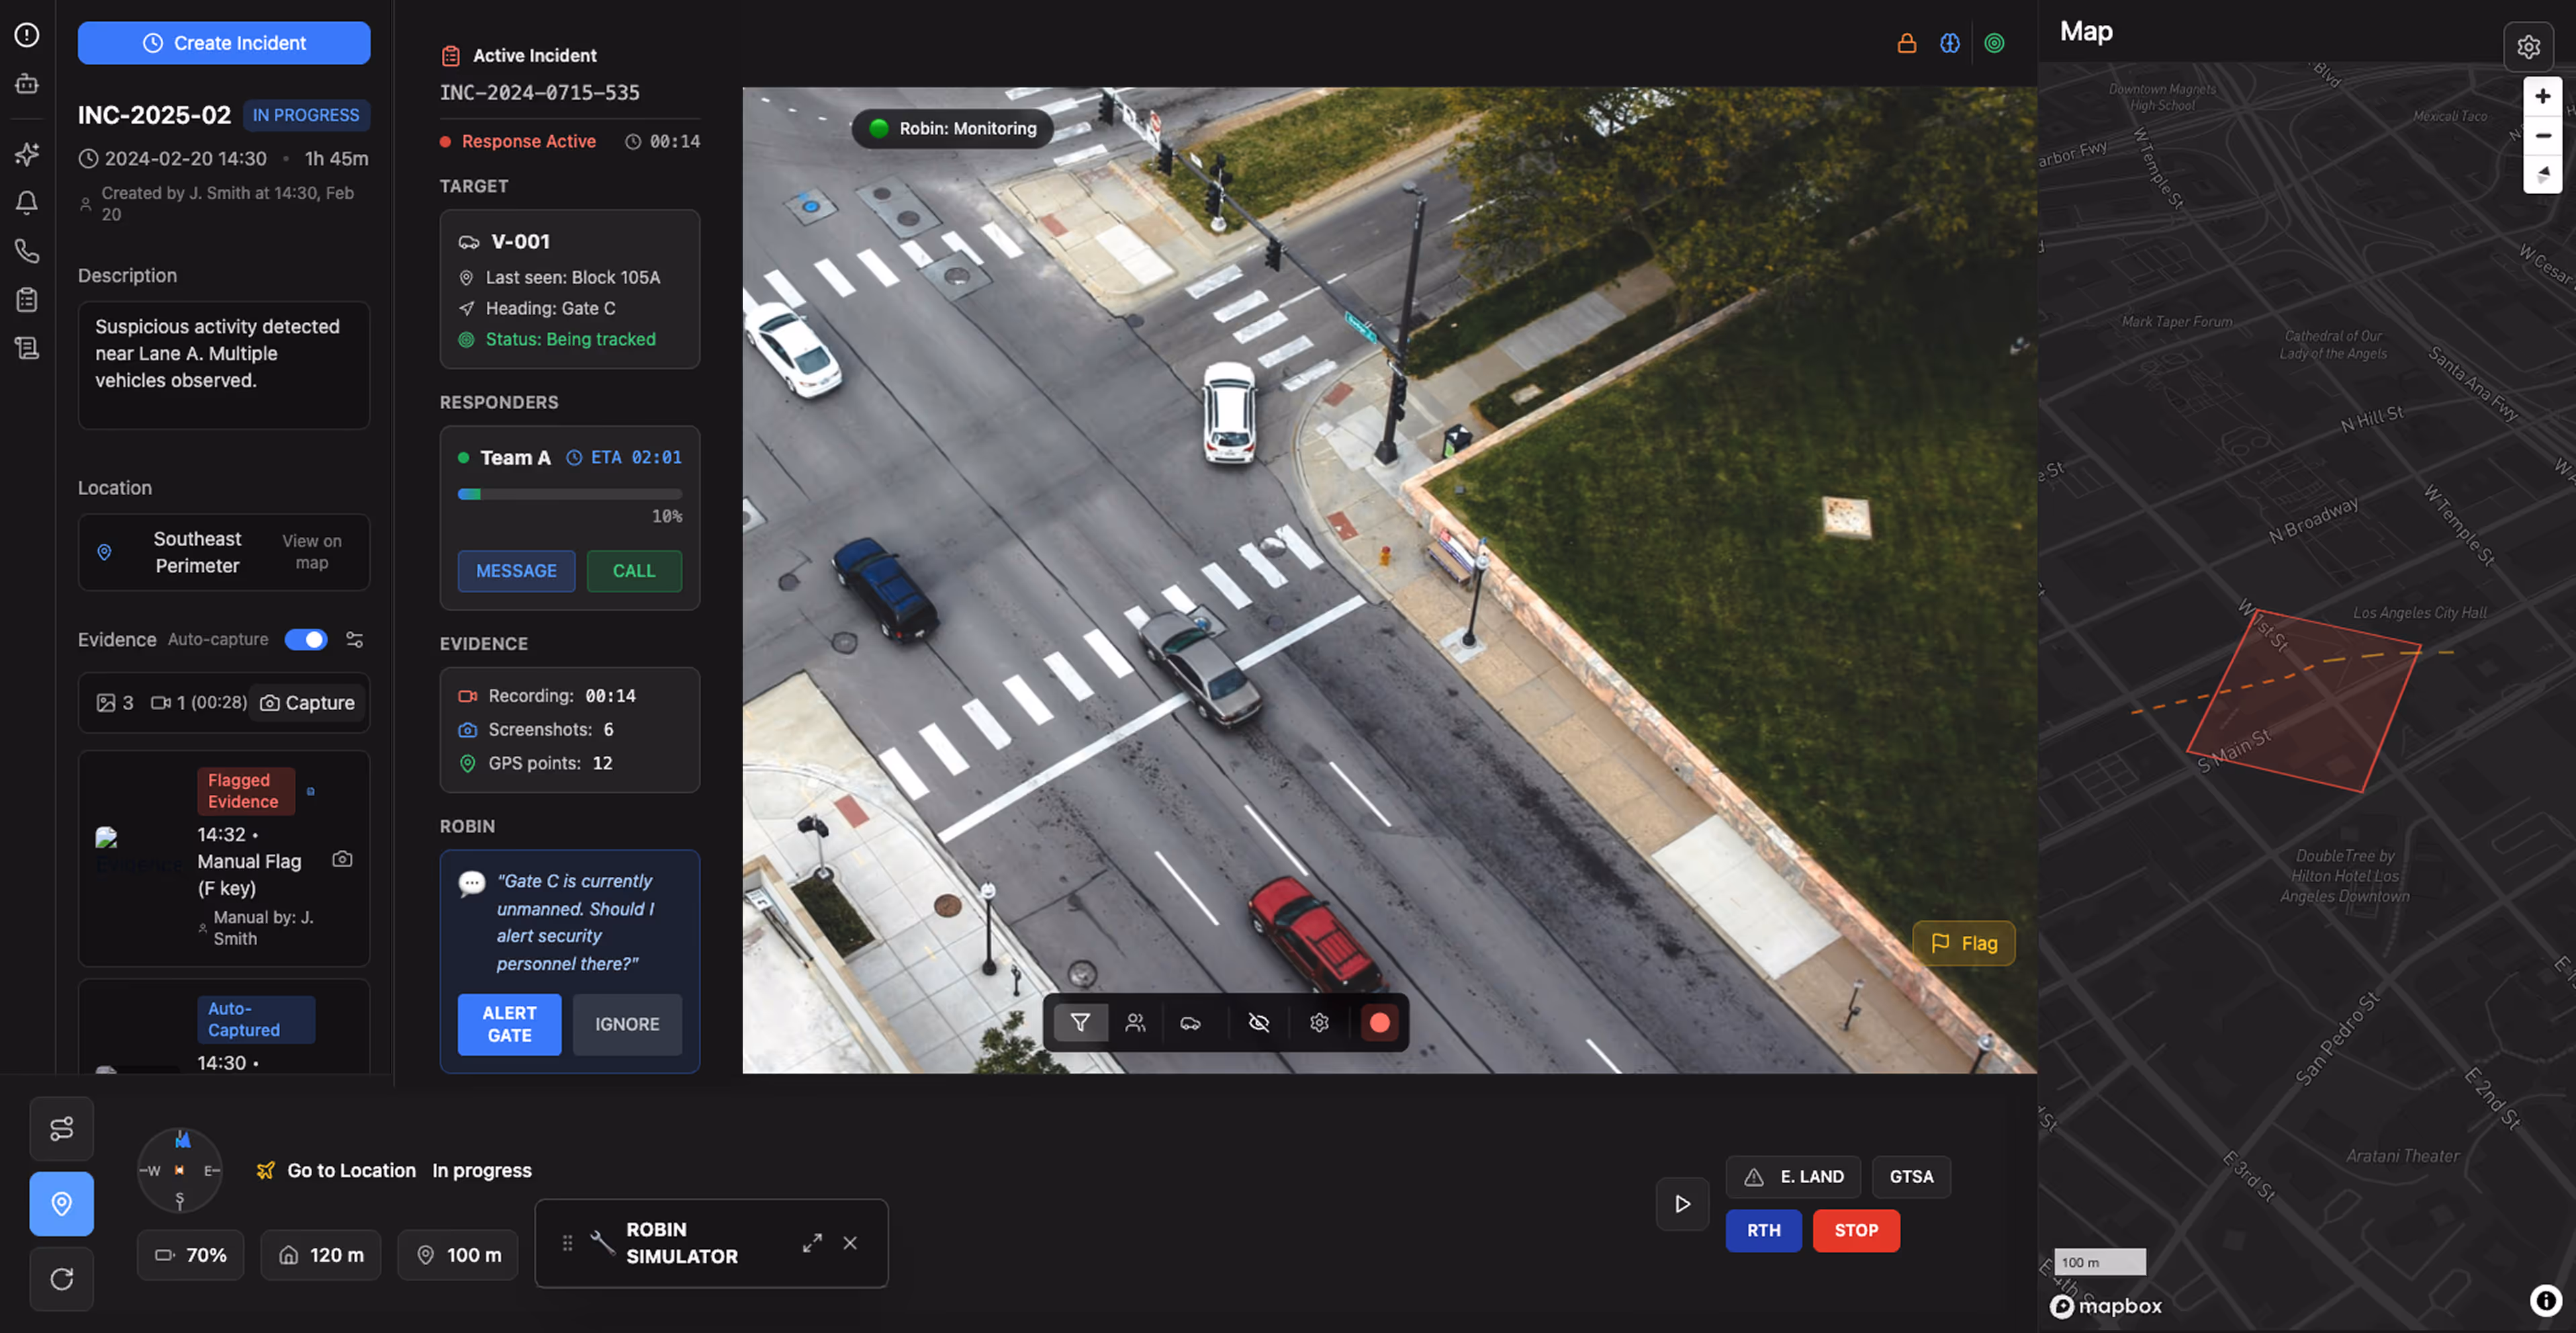The width and height of the screenshot is (2576, 1333).
Task: Zoom in on the map
Action: pyautogui.click(x=2542, y=97)
